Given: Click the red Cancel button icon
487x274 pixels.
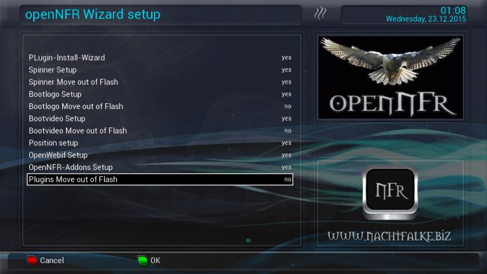Looking at the screenshot, I should pyautogui.click(x=32, y=260).
